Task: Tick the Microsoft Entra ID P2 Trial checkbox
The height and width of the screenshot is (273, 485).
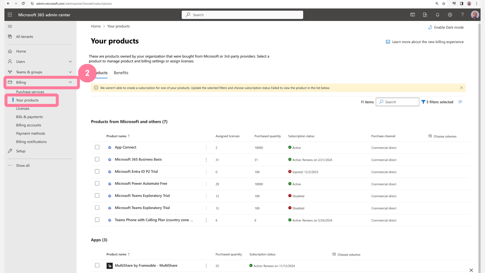Action: point(97,171)
